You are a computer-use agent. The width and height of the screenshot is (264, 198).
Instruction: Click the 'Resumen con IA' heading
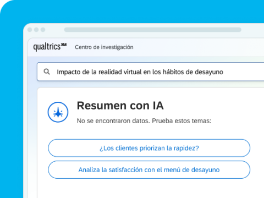[120, 106]
